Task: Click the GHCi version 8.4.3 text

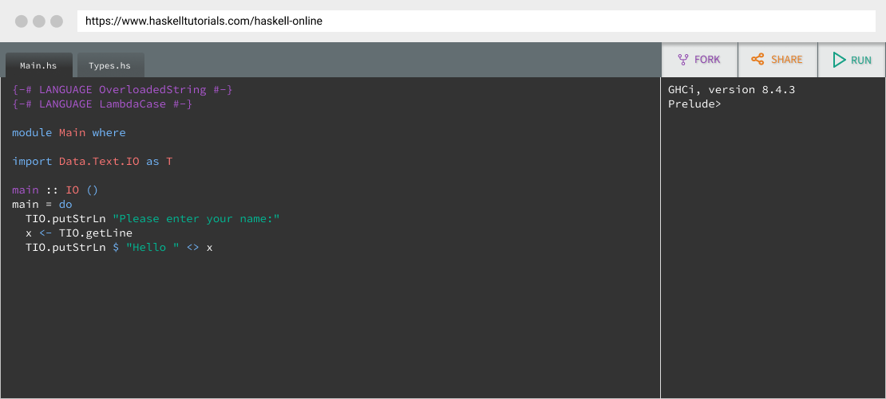Action: pos(731,90)
